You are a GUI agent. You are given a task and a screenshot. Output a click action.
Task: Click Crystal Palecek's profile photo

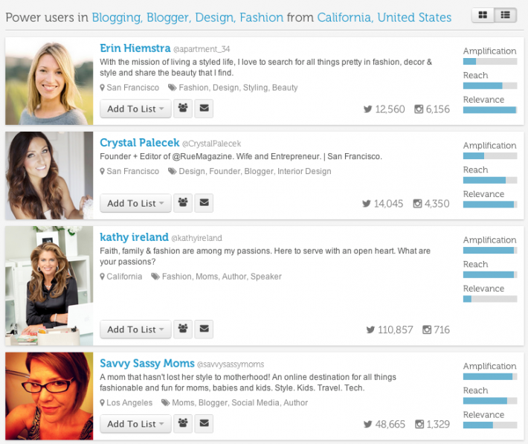click(49, 176)
